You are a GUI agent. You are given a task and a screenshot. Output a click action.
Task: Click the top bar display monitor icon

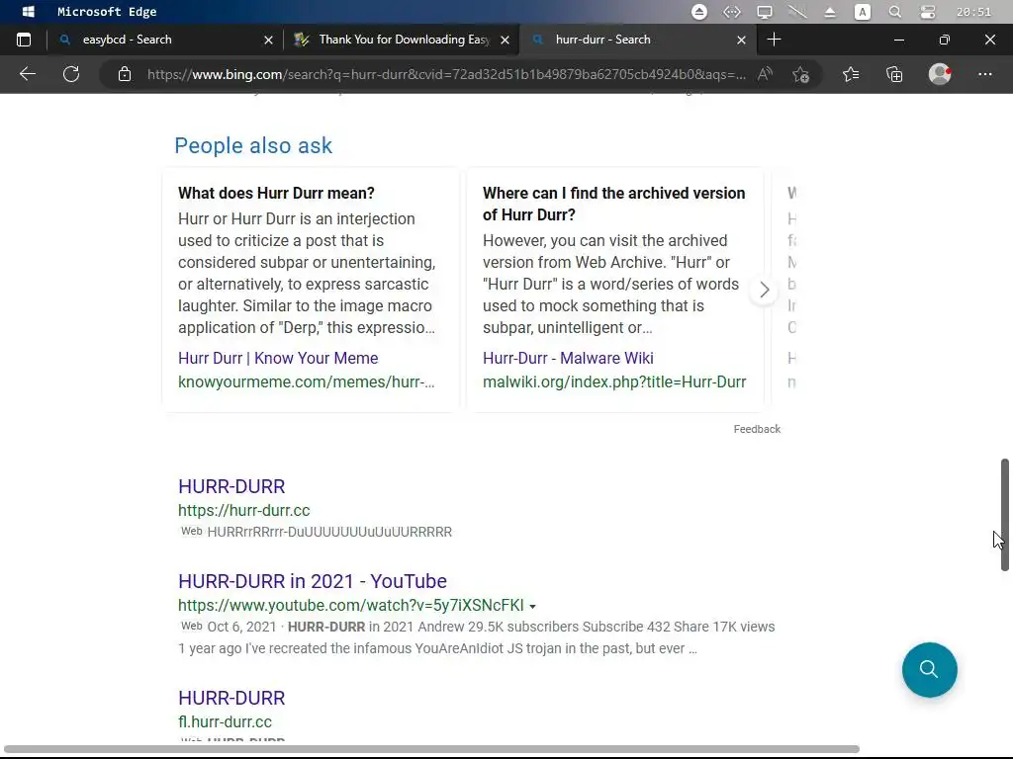coord(765,12)
